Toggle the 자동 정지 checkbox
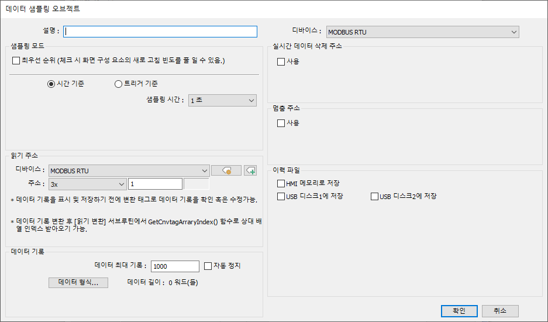548x322 pixels. (208, 266)
